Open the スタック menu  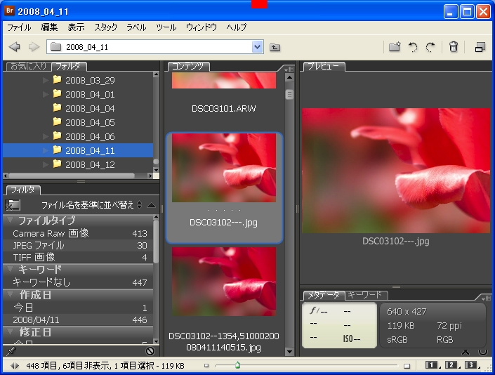pos(106,27)
